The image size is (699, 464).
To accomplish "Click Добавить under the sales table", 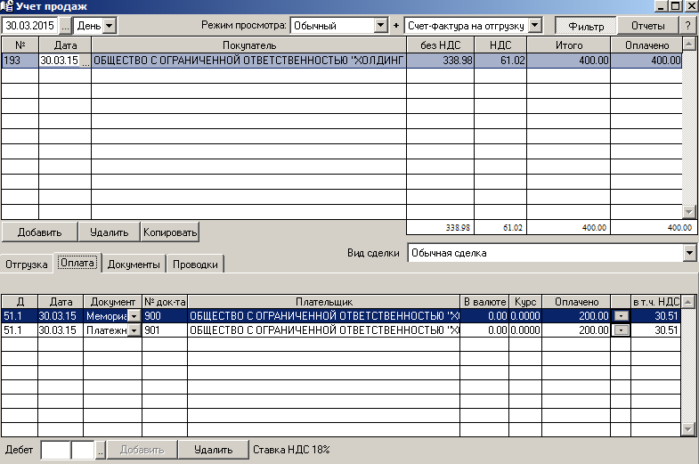I will 39,232.
